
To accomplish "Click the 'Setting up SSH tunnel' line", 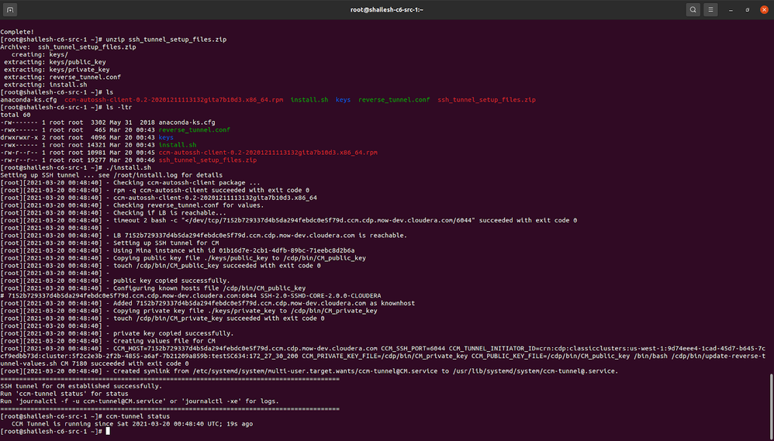I will [112, 175].
